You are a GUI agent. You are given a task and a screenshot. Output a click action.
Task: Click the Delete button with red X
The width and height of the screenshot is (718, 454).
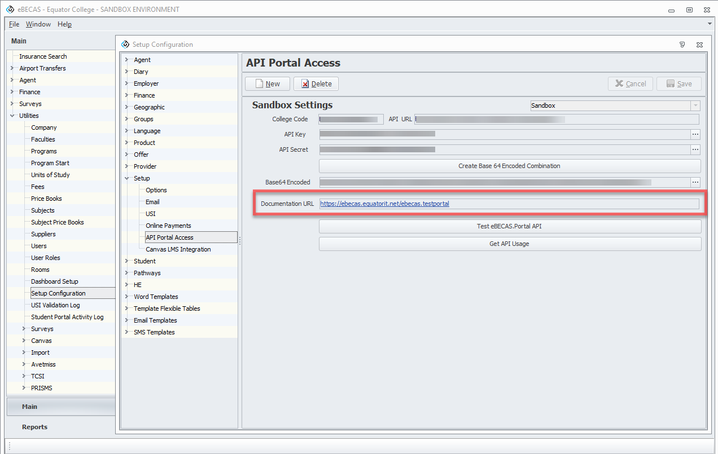316,84
